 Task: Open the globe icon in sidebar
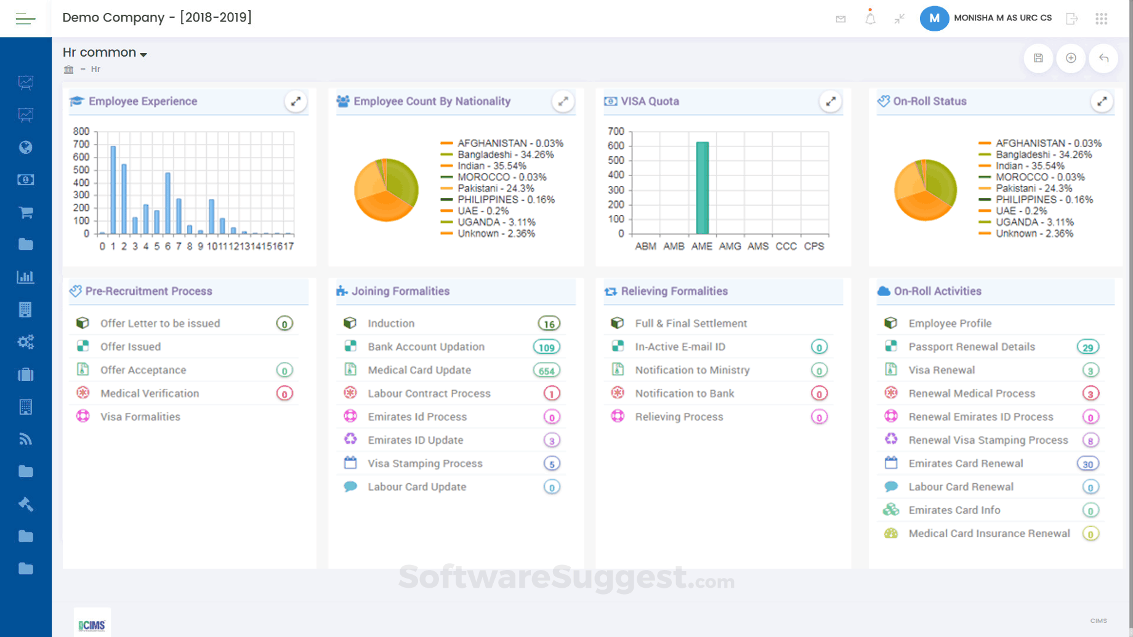[25, 148]
